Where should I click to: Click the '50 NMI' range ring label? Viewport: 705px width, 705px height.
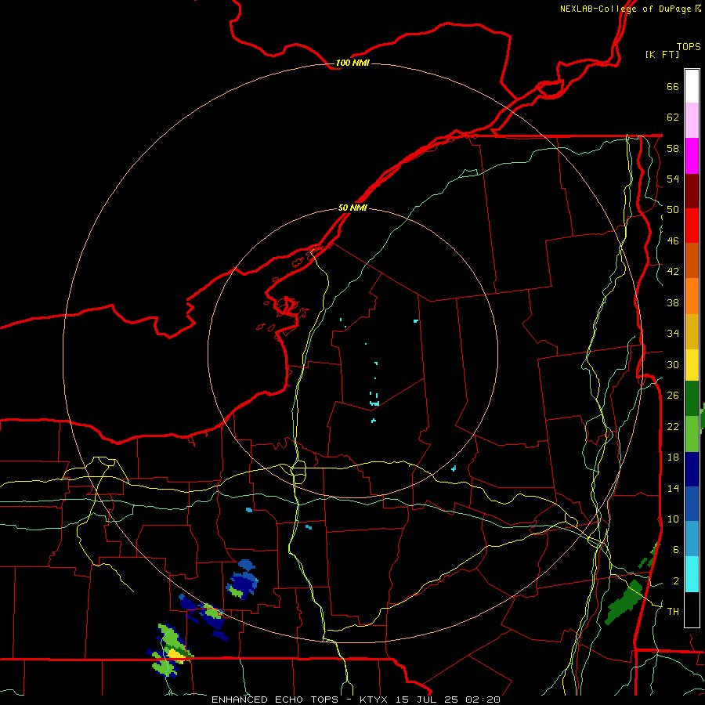(352, 208)
